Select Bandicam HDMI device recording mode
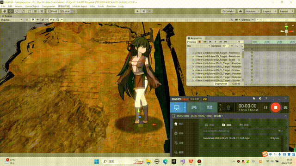Image resolution: width=296 pixels, height=166 pixels. (210, 107)
